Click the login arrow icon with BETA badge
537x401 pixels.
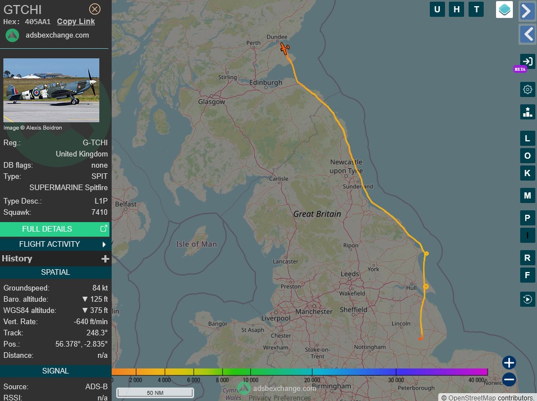click(527, 61)
